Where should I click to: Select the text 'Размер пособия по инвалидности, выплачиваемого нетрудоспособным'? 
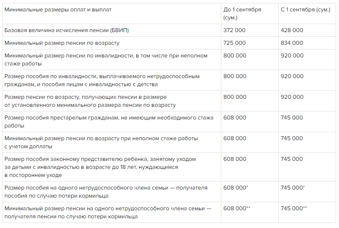(x=102, y=76)
